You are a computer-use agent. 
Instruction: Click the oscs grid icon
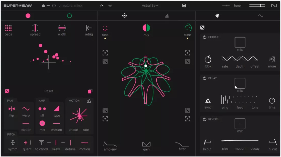click(x=8, y=28)
